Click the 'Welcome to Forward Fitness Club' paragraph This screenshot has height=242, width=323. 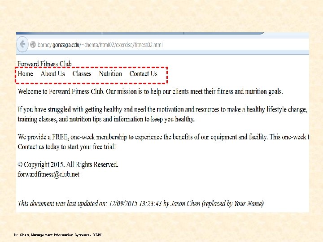[150, 91]
